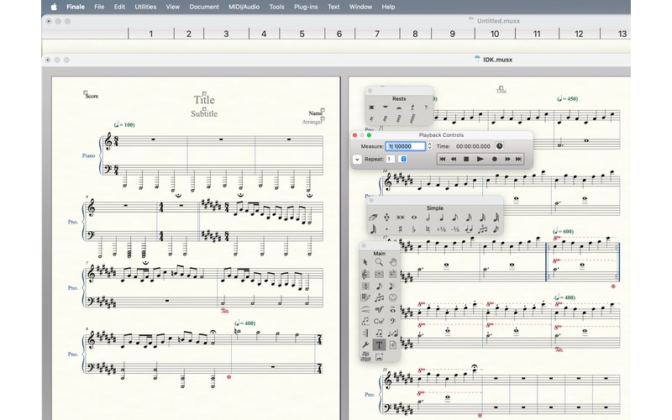Select the Tuplet tool in Main palette
The image size is (672, 420).
point(379,297)
